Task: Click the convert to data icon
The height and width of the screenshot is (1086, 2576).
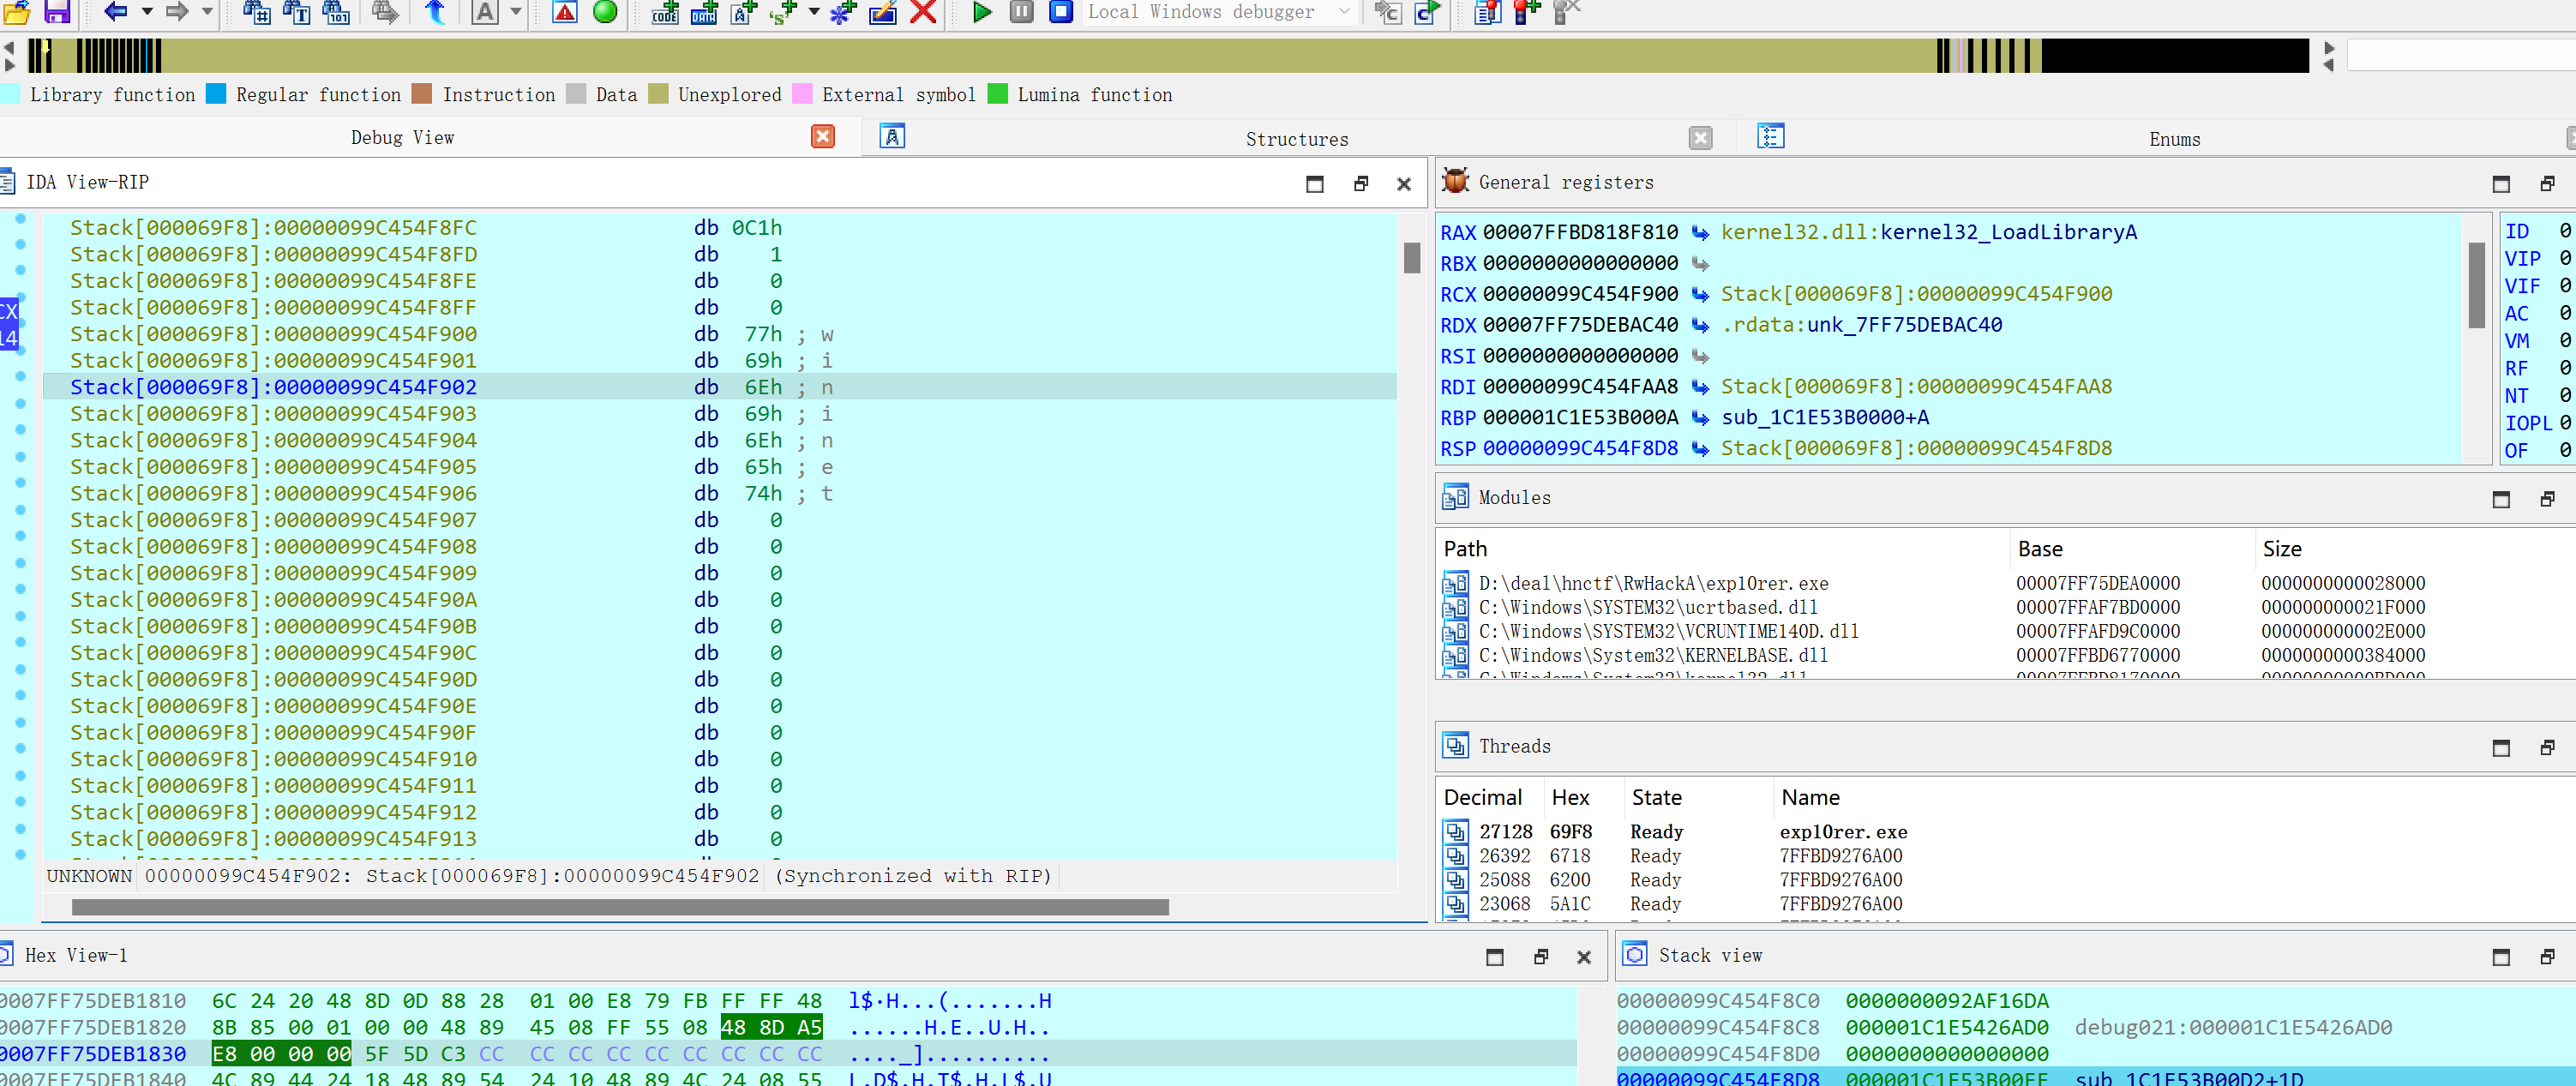Action: [704, 11]
